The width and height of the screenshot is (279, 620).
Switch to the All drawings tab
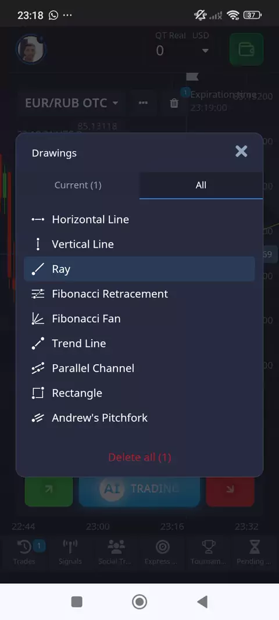point(201,185)
